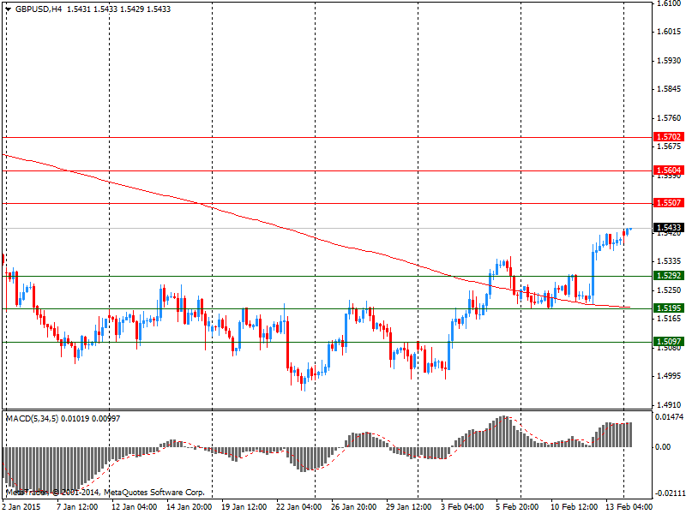
Task: Click the 1.5675 price axis value
Action: pos(669,146)
